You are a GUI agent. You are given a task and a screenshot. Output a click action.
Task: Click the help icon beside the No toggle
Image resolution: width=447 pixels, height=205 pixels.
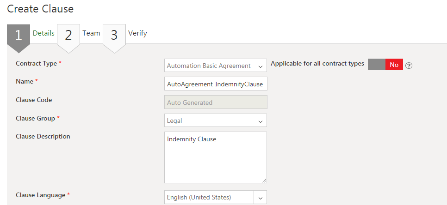pyautogui.click(x=409, y=65)
